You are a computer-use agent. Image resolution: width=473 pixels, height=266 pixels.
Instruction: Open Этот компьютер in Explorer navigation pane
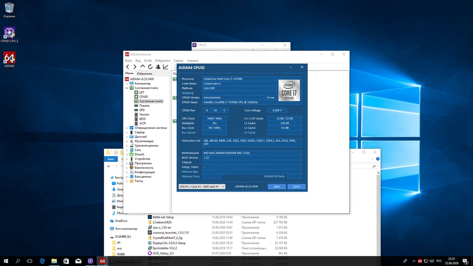(x=123, y=229)
